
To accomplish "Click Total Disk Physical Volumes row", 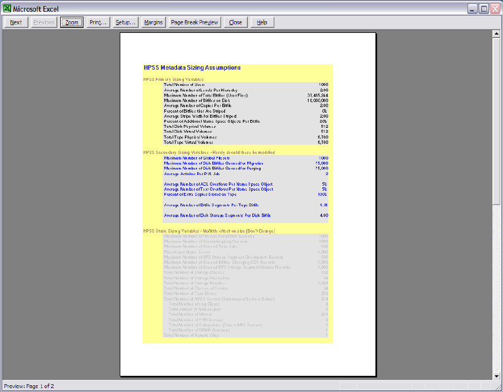I will pos(246,127).
